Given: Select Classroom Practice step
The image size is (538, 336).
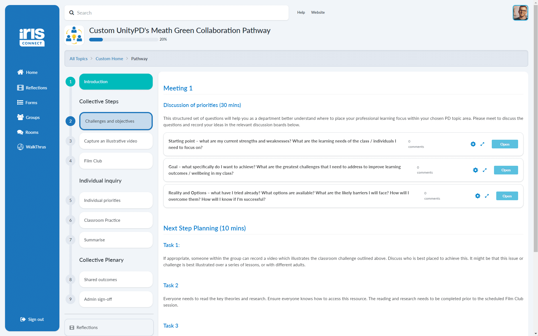Looking at the screenshot, I should tap(116, 220).
